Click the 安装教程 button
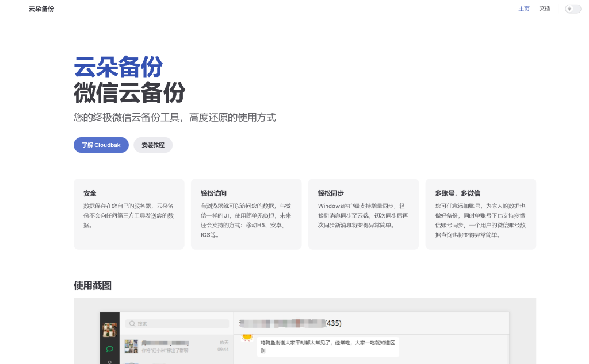 (153, 145)
